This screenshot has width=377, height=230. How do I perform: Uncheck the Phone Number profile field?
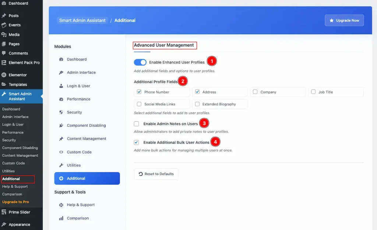coord(139,92)
